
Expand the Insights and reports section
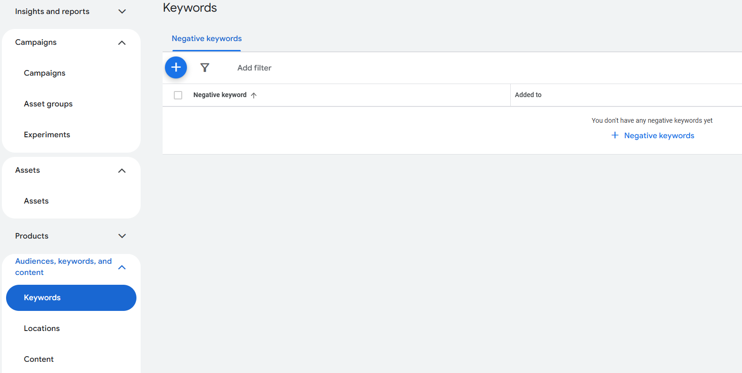click(x=122, y=12)
